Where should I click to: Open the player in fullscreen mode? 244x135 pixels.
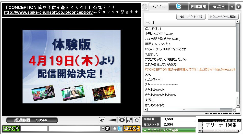point(129,120)
